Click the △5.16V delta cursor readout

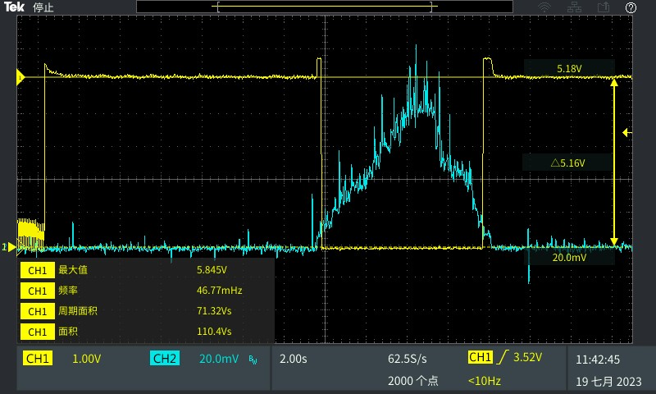pyautogui.click(x=567, y=163)
